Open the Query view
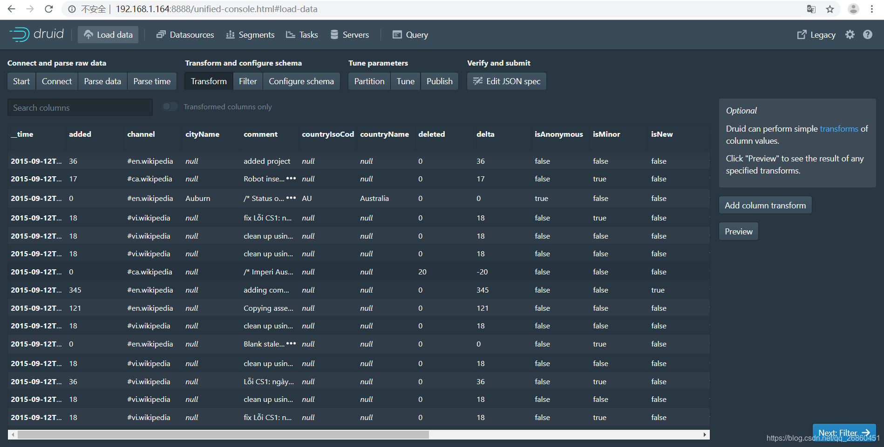The width and height of the screenshot is (884, 447). [410, 34]
